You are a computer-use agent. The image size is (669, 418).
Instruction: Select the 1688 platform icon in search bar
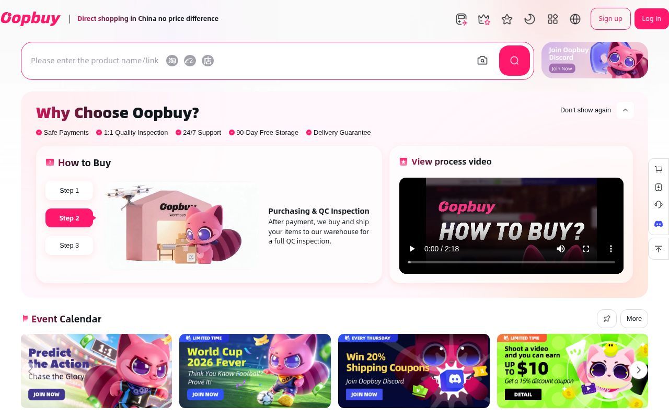click(190, 61)
